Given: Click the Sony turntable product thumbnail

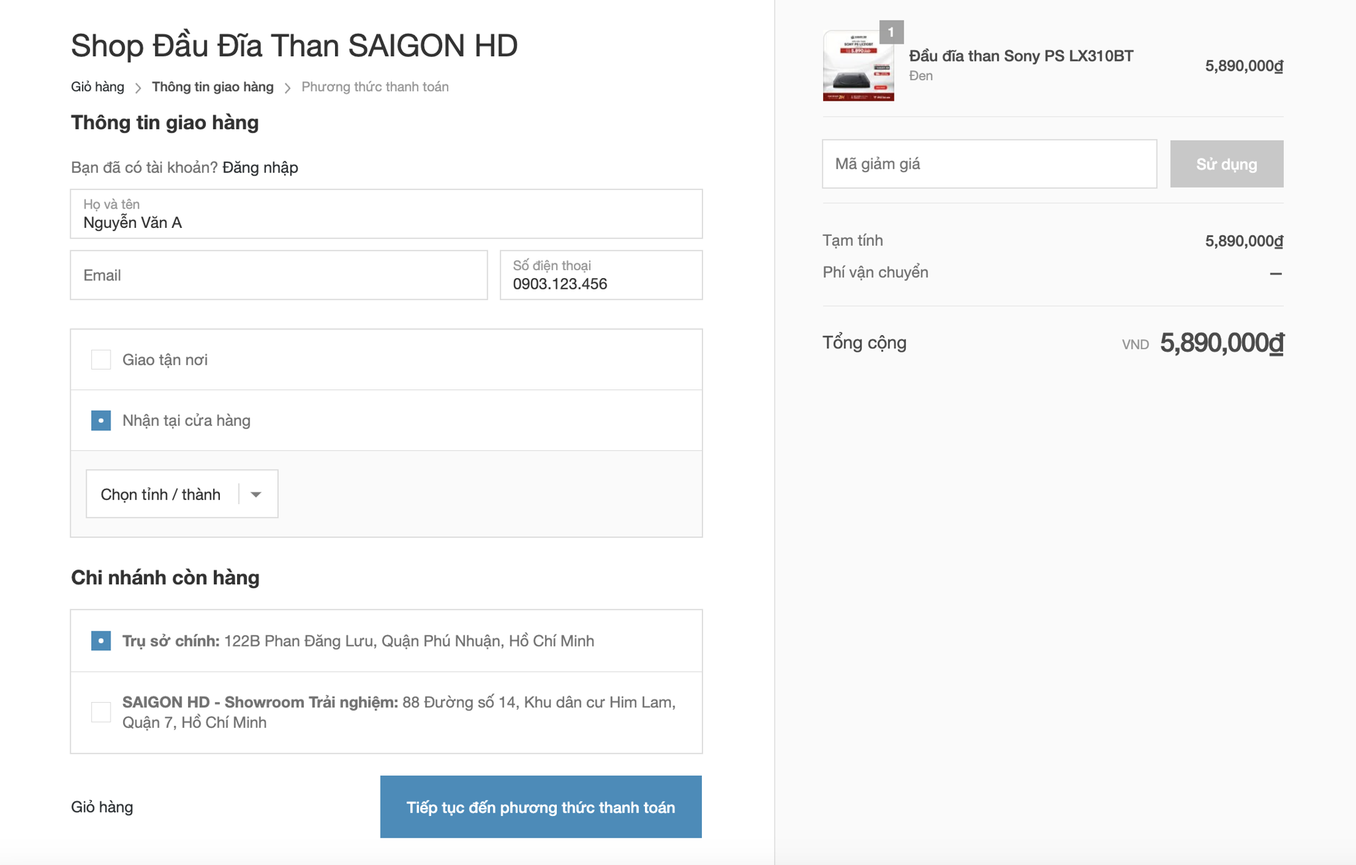Looking at the screenshot, I should [858, 66].
